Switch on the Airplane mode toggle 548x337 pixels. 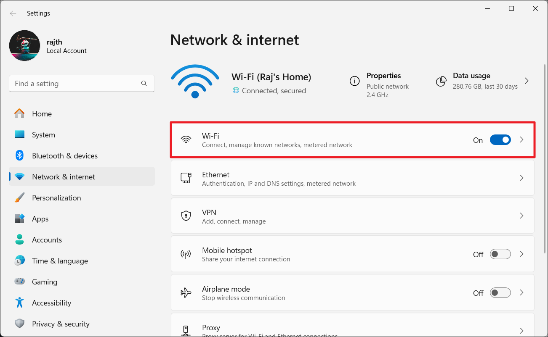[500, 292]
